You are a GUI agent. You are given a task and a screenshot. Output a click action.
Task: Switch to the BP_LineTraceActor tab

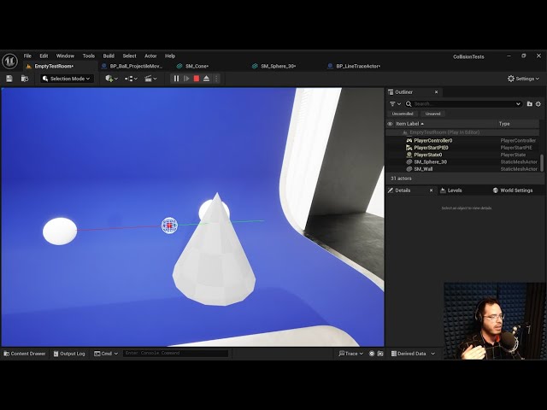pyautogui.click(x=358, y=67)
